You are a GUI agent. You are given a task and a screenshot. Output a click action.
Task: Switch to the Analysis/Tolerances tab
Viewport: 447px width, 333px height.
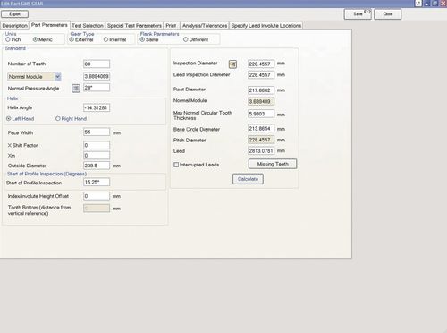[205, 26]
